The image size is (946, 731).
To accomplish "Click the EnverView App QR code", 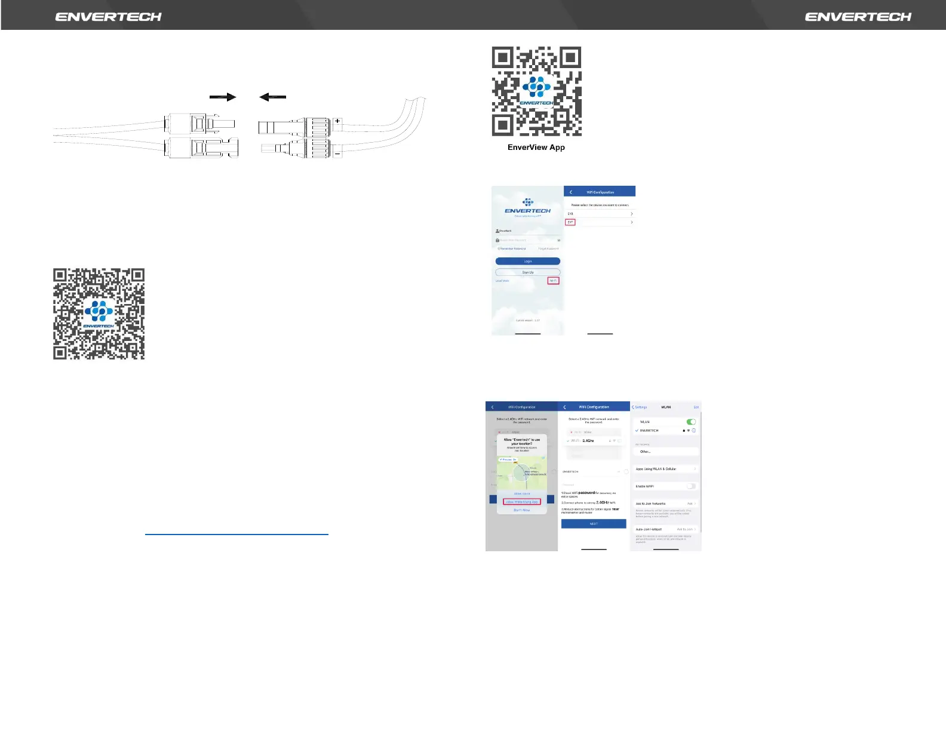I will click(536, 91).
